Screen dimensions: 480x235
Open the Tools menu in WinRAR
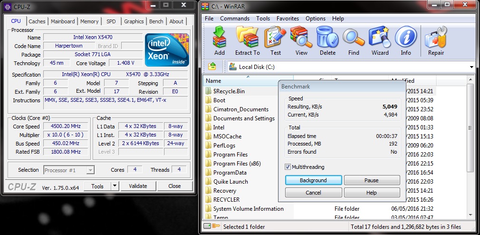point(263,19)
